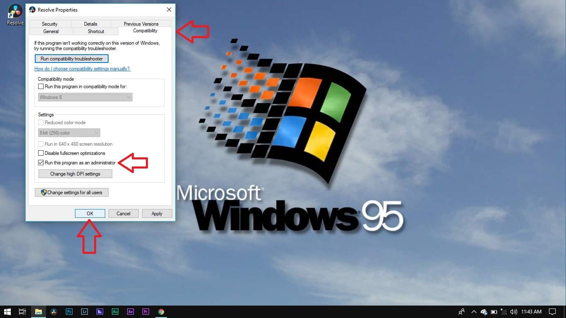Open the OneDrive sync icon in the tray

pos(484,312)
